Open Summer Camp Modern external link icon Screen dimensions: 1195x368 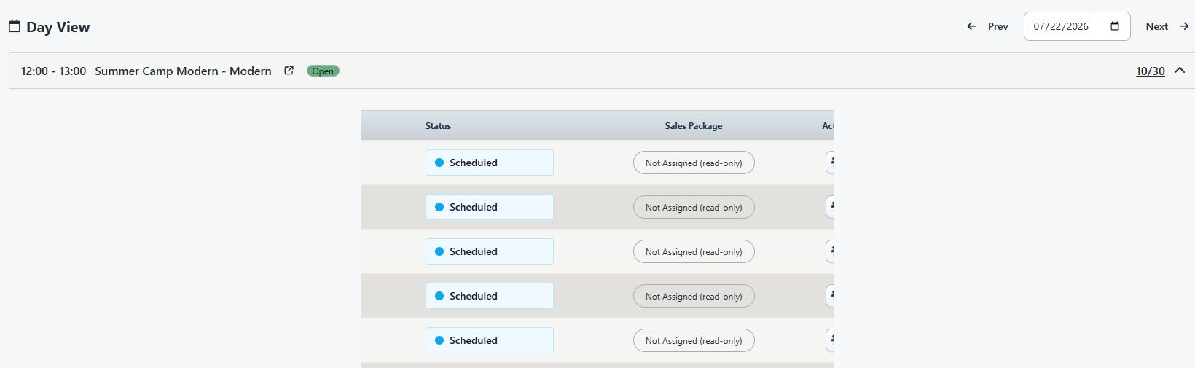coord(289,71)
